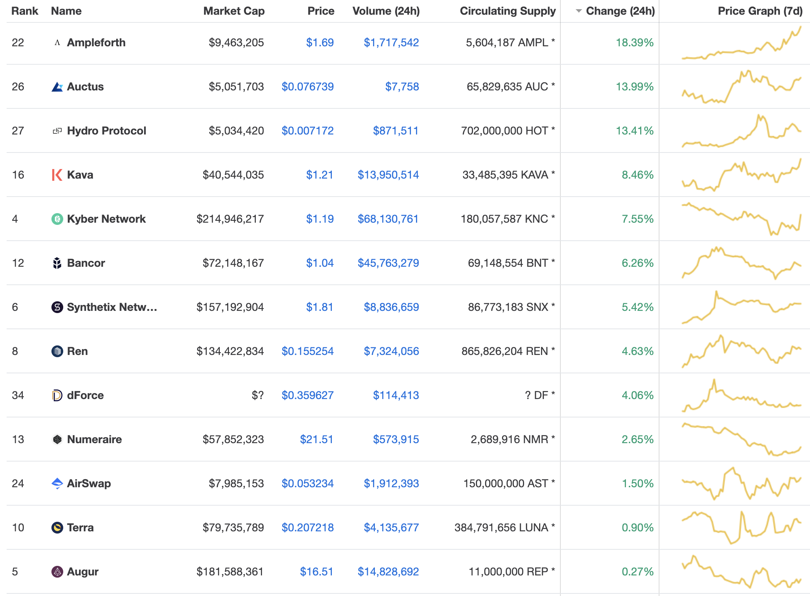The image size is (810, 596).
Task: Sort table by Rank column header
Action: coord(25,11)
